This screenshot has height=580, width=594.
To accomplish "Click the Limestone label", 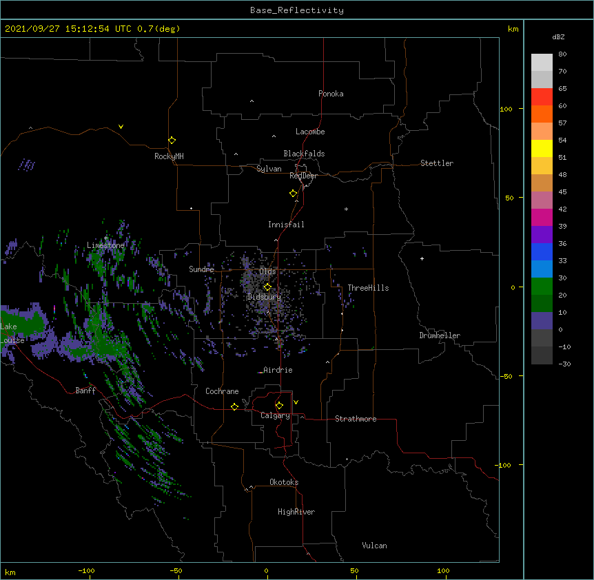I will tap(105, 245).
